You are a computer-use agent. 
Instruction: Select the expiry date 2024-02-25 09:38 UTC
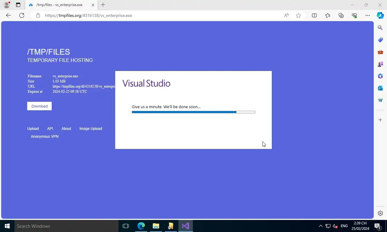[x=70, y=92]
